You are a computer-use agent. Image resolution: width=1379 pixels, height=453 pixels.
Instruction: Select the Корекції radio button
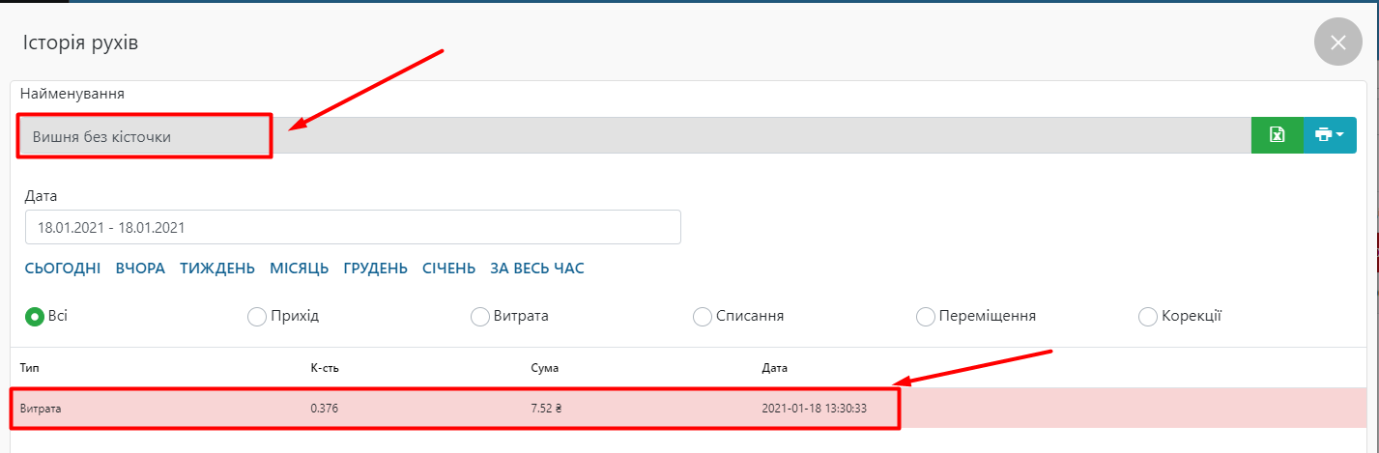(x=1148, y=317)
